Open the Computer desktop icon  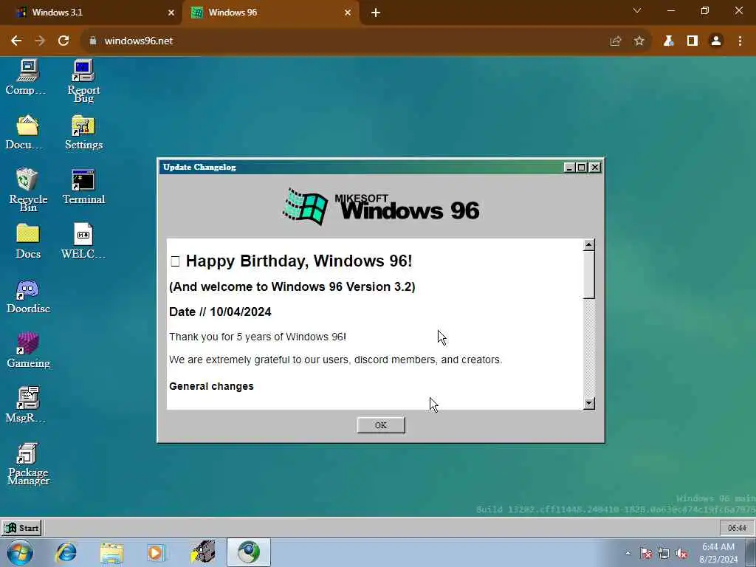point(27,78)
